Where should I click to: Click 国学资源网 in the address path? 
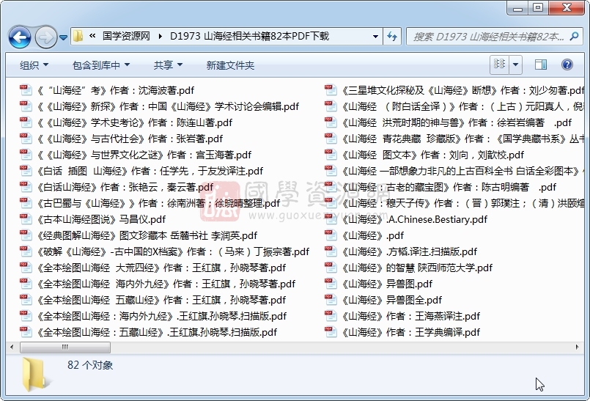[x=126, y=36]
